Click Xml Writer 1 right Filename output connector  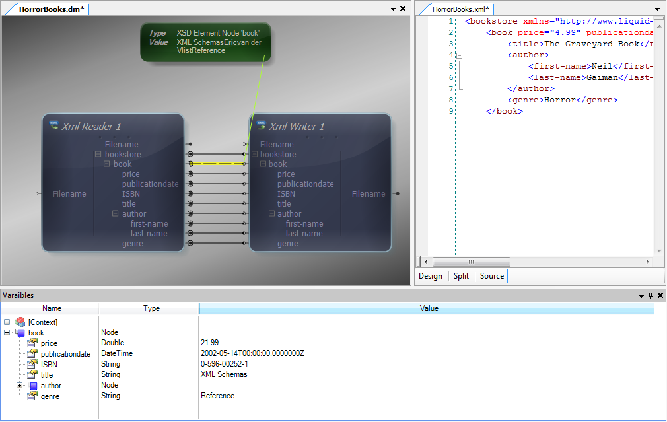(x=396, y=193)
